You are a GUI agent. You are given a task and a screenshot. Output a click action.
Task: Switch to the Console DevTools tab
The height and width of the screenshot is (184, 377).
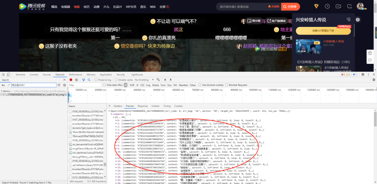pos(34,75)
